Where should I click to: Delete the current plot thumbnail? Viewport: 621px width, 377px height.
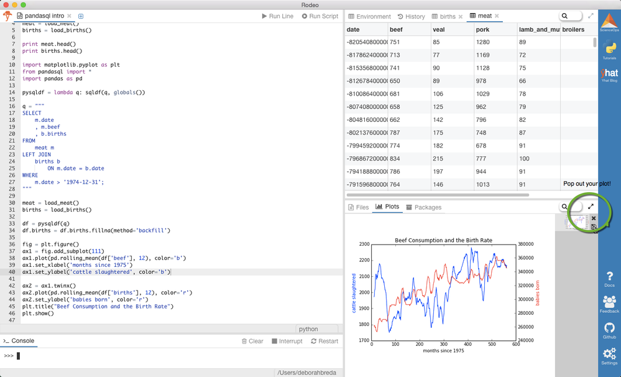click(593, 218)
